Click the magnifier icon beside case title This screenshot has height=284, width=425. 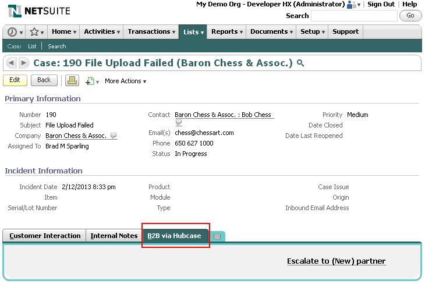[300, 63]
